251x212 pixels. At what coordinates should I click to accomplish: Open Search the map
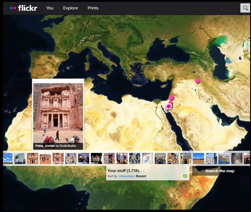[x=220, y=171]
